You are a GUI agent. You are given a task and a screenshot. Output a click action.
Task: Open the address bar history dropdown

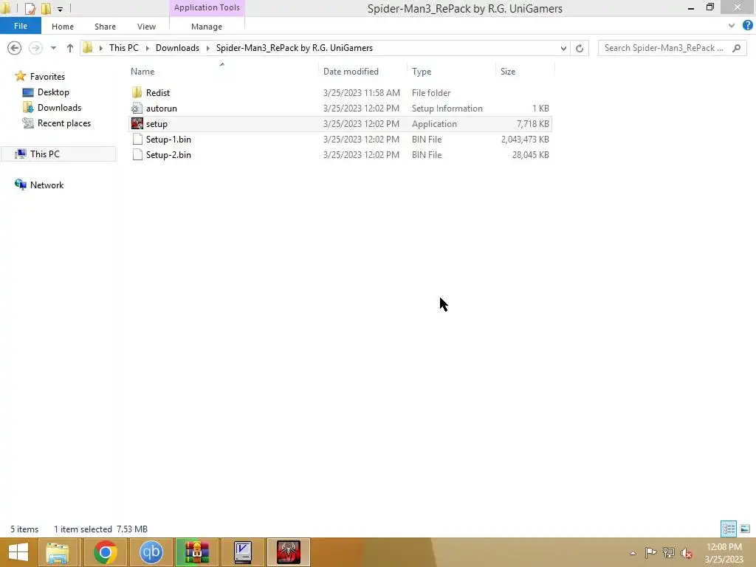(563, 48)
